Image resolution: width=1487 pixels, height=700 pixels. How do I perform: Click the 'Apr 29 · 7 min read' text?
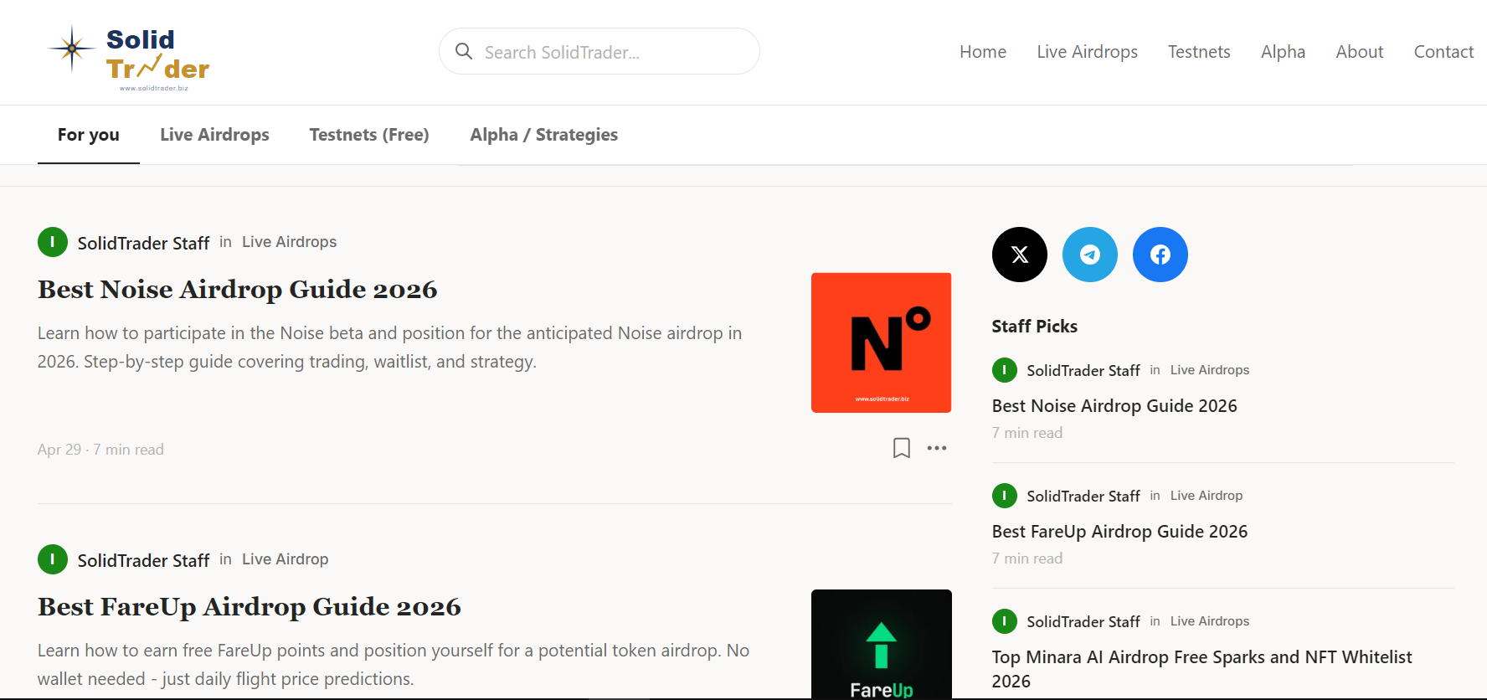point(100,450)
